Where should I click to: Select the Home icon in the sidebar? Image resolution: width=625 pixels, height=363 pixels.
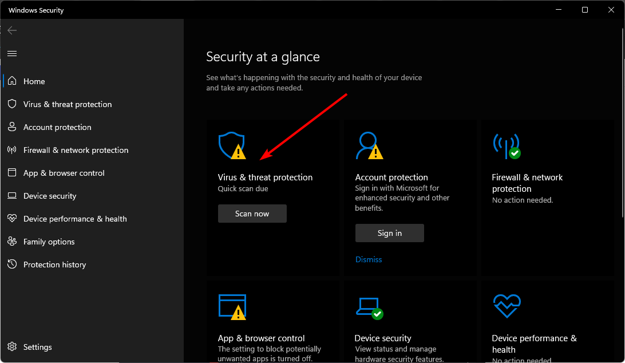click(11, 81)
